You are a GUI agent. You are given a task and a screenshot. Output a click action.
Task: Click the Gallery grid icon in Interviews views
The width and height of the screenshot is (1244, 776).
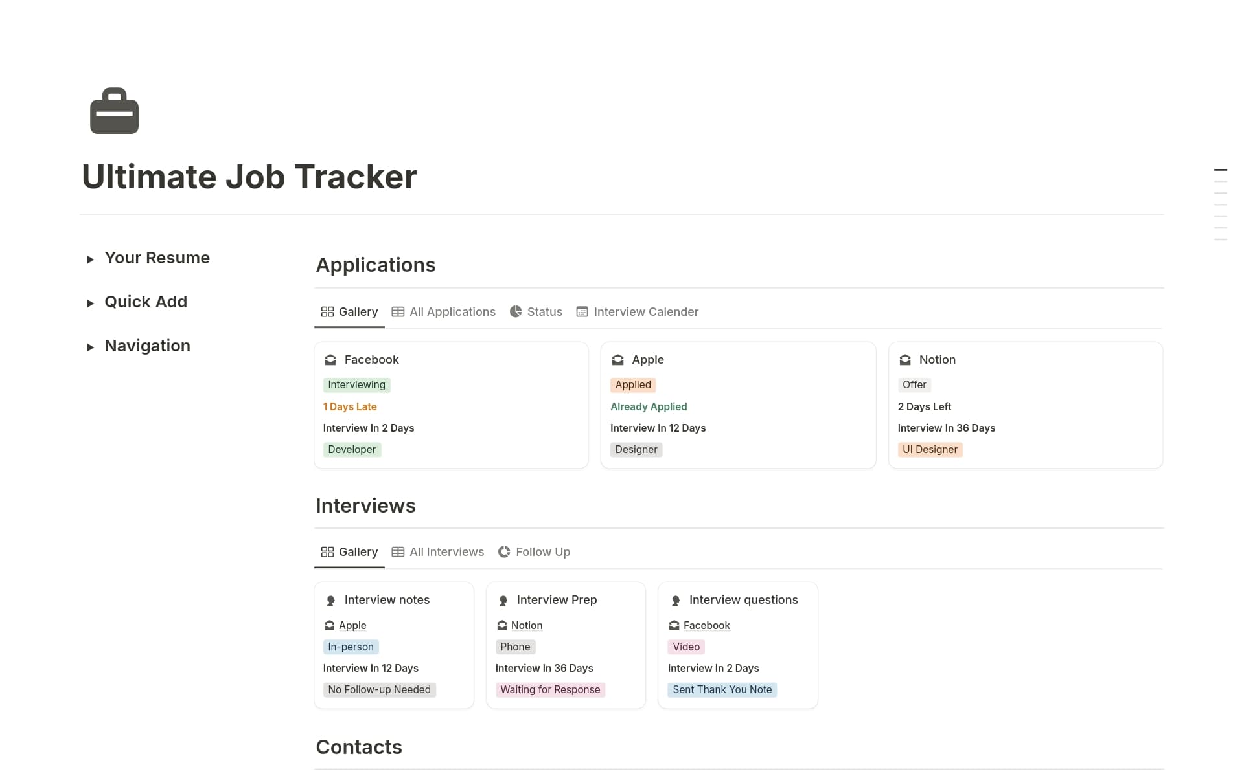coord(328,551)
